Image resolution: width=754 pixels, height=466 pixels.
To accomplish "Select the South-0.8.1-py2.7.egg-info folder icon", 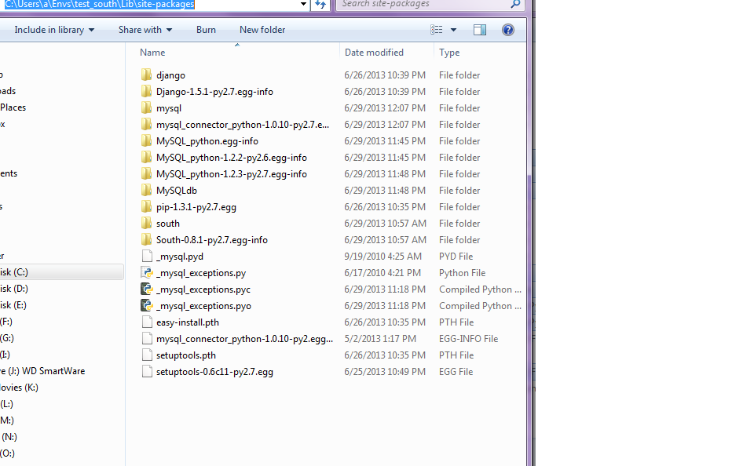I will [147, 240].
